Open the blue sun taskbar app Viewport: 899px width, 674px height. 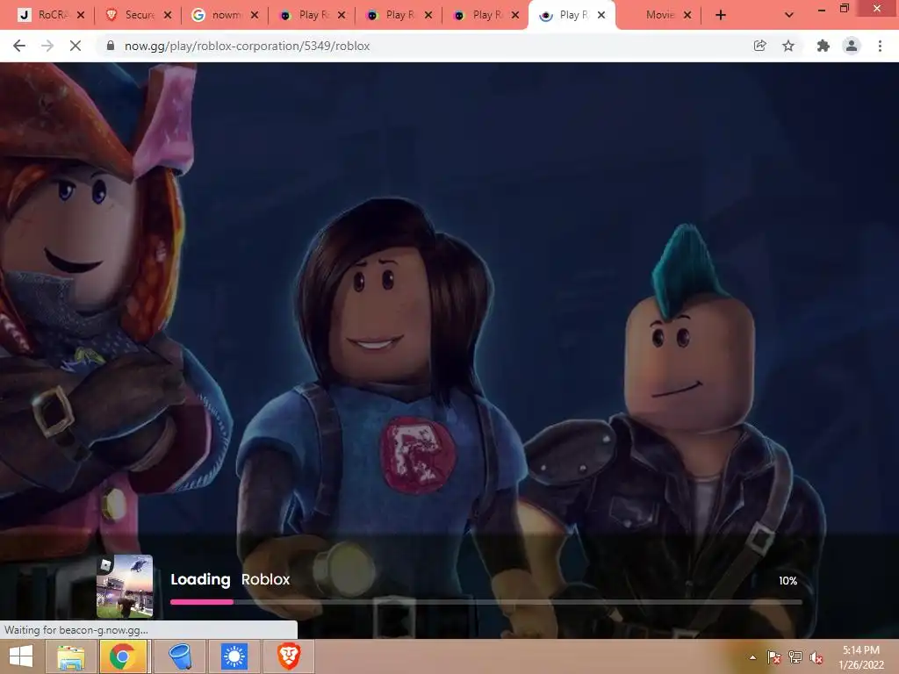pyautogui.click(x=234, y=656)
